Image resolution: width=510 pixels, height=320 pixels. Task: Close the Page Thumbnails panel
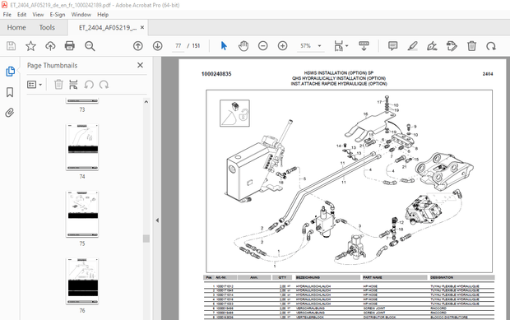(140, 65)
